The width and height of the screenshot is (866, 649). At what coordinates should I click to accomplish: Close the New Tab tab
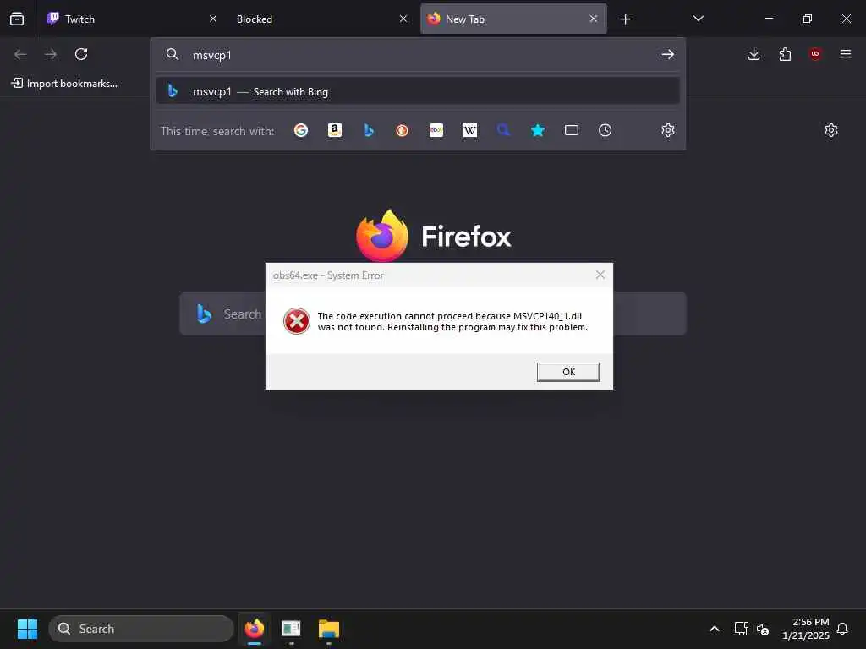[593, 19]
